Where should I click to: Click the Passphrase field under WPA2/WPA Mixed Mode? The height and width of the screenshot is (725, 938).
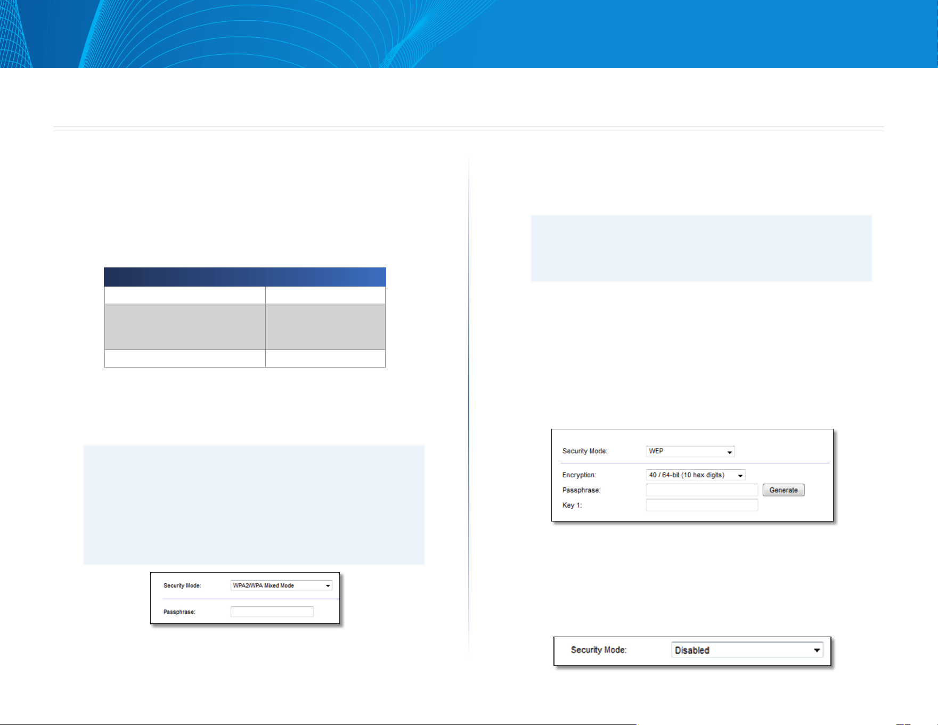tap(272, 612)
